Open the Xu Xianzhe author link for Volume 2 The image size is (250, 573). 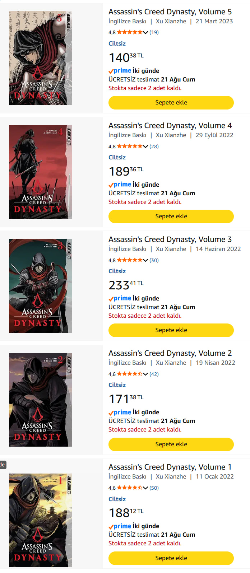(x=171, y=363)
